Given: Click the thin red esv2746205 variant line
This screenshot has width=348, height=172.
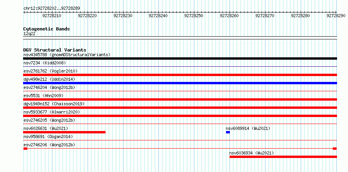Looking at the screenshot, I should click(x=180, y=124).
